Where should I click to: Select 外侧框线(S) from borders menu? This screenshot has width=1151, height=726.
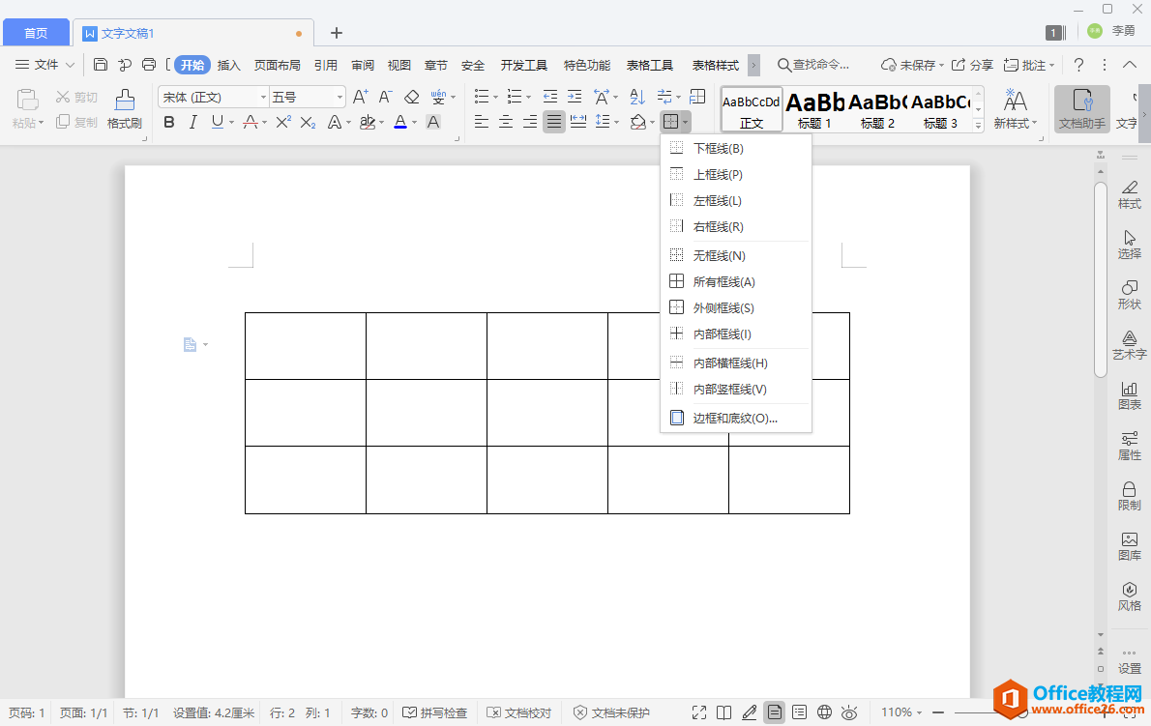pyautogui.click(x=736, y=308)
